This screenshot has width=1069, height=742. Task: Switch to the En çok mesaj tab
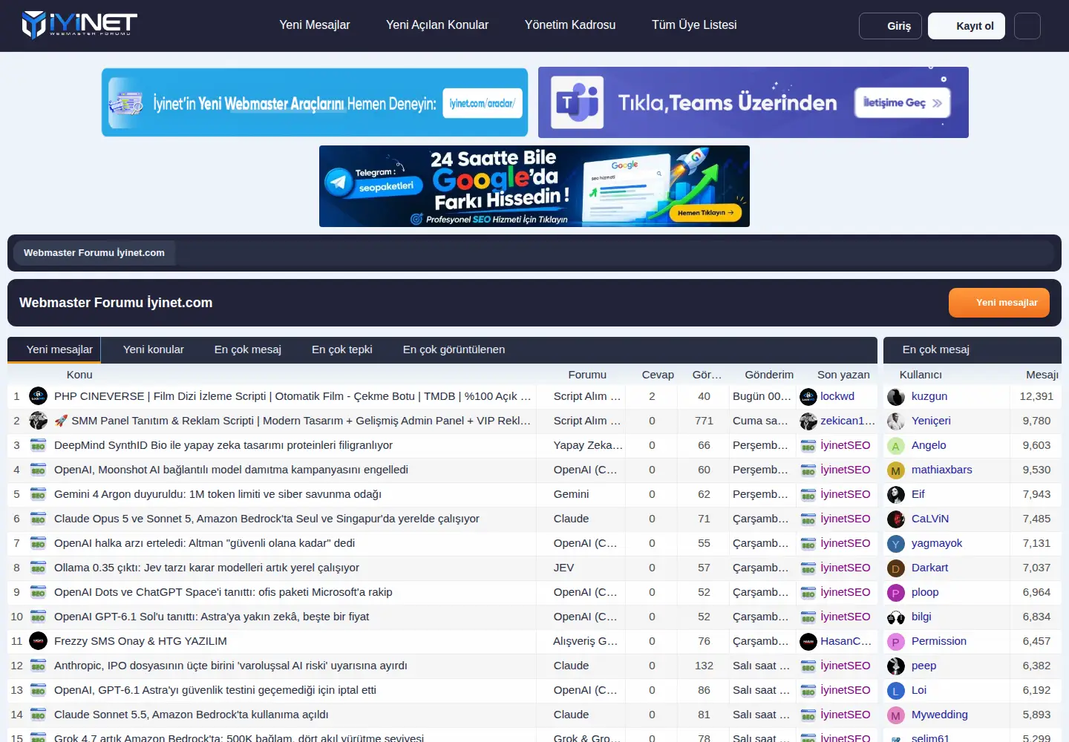pyautogui.click(x=248, y=349)
